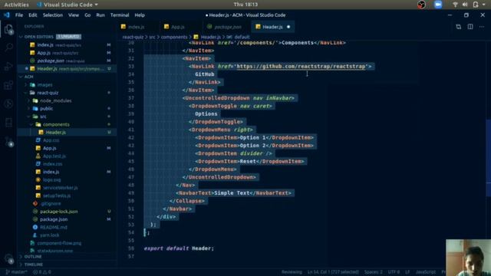Open the Edit menu
Image resolution: width=491 pixels, height=276 pixels.
[x=32, y=15]
